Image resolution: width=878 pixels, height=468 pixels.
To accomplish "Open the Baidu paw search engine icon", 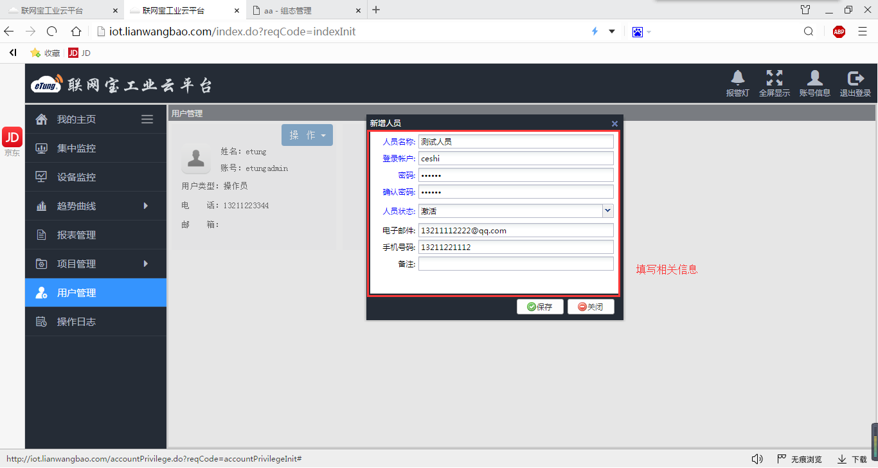I will coord(638,32).
